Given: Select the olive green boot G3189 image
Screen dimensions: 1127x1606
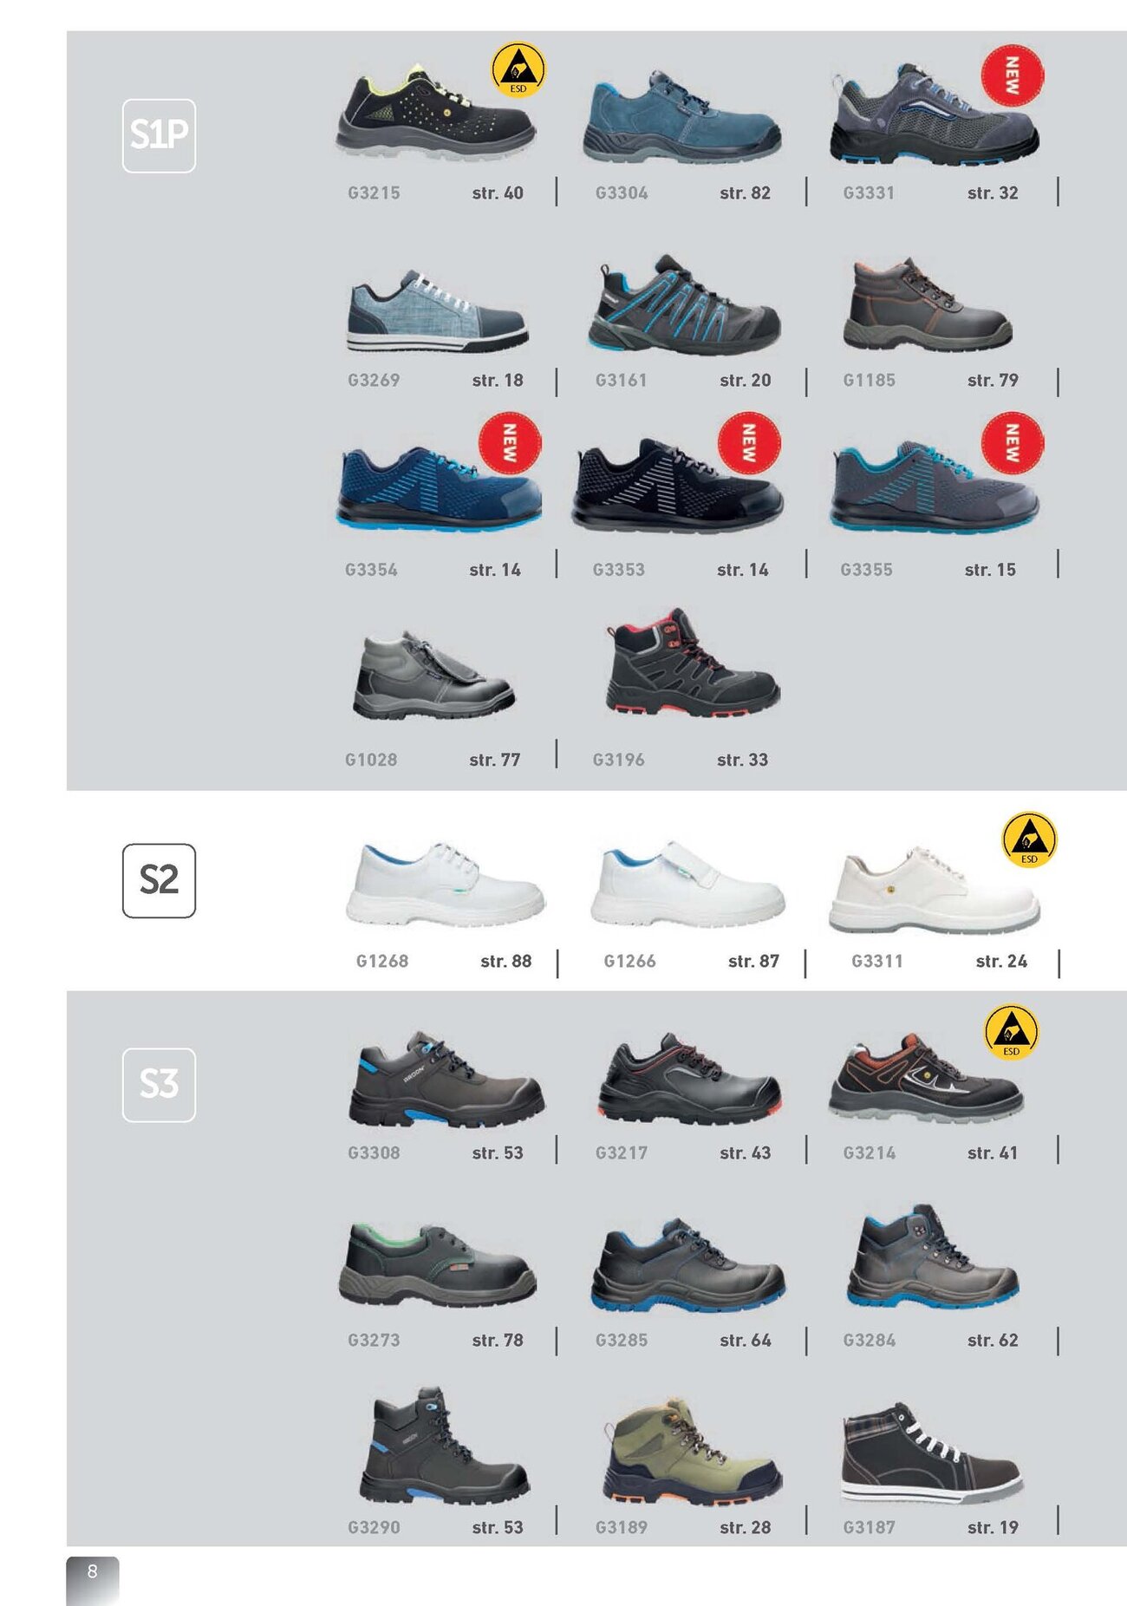Looking at the screenshot, I should click(691, 1452).
